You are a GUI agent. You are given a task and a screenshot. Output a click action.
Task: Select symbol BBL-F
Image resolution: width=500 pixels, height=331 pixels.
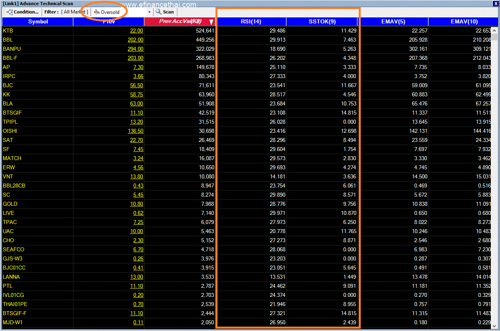click(x=10, y=58)
